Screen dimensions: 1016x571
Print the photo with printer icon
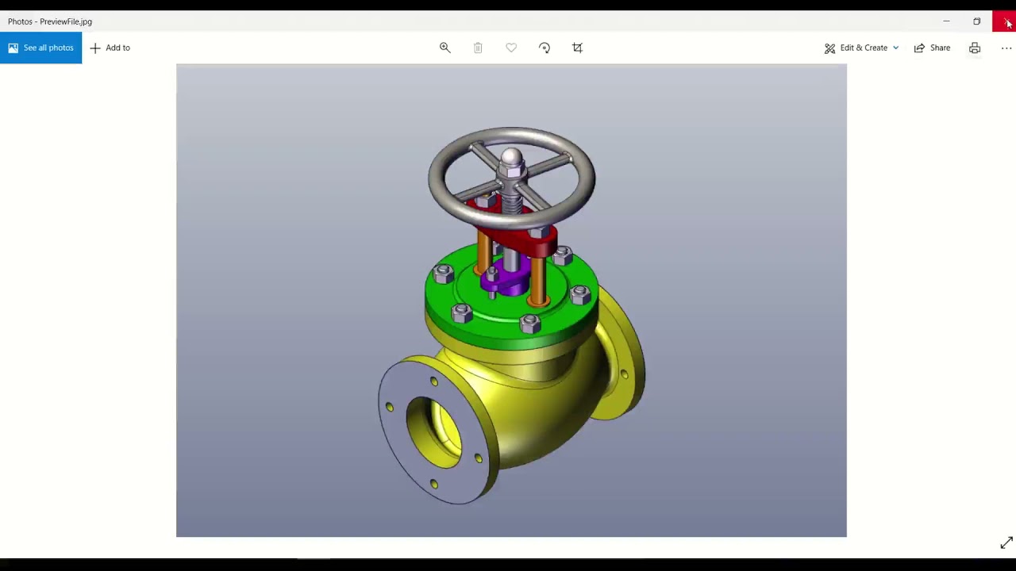click(975, 48)
